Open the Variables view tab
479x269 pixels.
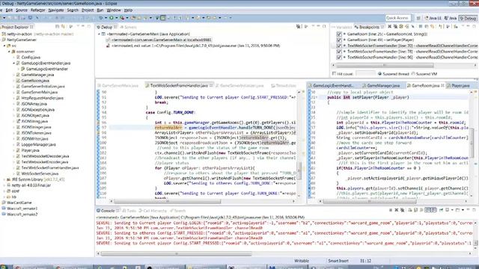pos(342,27)
